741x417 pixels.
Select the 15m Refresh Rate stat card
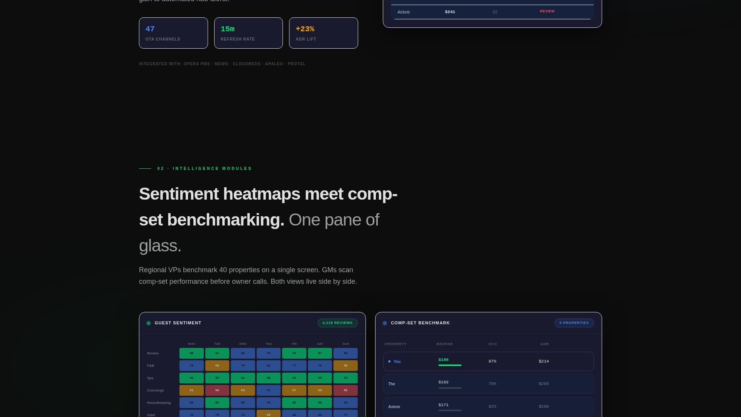pos(248,33)
